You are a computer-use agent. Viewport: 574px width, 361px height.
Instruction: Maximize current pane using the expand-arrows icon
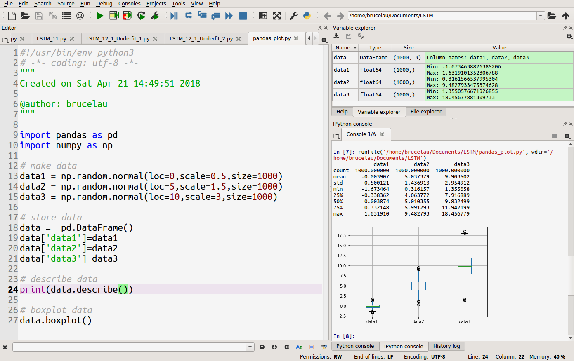(277, 16)
